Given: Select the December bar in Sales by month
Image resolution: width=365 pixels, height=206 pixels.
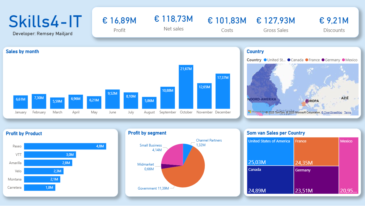Looking at the screenshot, I should (x=223, y=91).
